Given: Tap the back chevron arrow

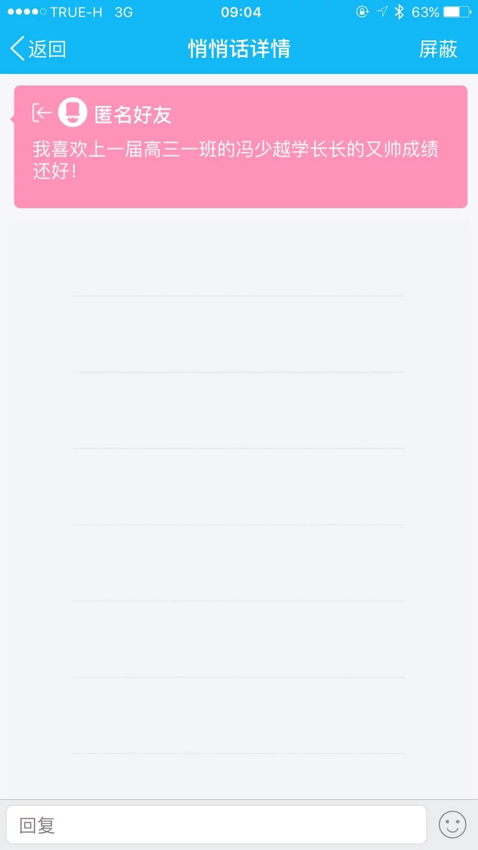Looking at the screenshot, I should pos(18,48).
